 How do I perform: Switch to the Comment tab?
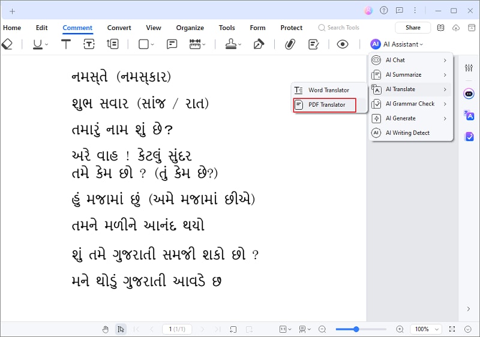pos(77,28)
